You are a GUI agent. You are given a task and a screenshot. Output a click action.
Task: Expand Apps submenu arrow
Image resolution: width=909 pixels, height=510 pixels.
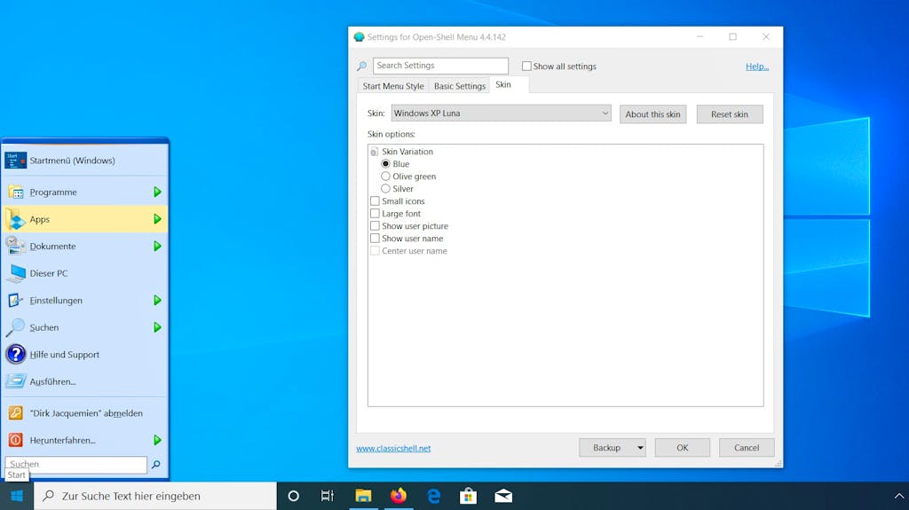click(157, 219)
